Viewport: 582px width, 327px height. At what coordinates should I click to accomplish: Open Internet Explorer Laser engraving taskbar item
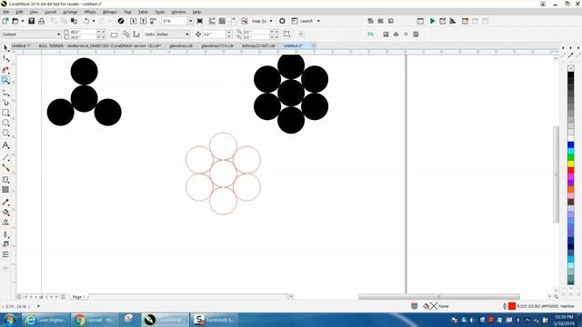pos(45,320)
